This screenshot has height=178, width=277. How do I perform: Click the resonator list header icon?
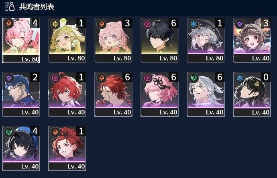pyautogui.click(x=10, y=6)
